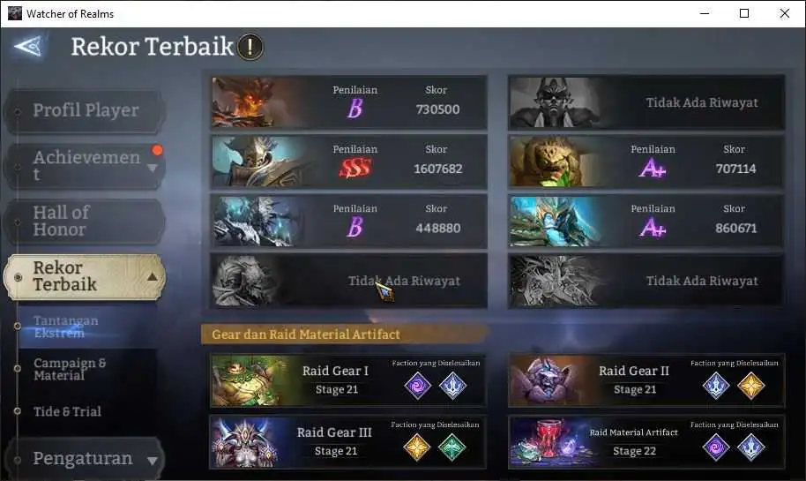Open the exclamation info icon beside Rekor Terbaik

point(250,47)
